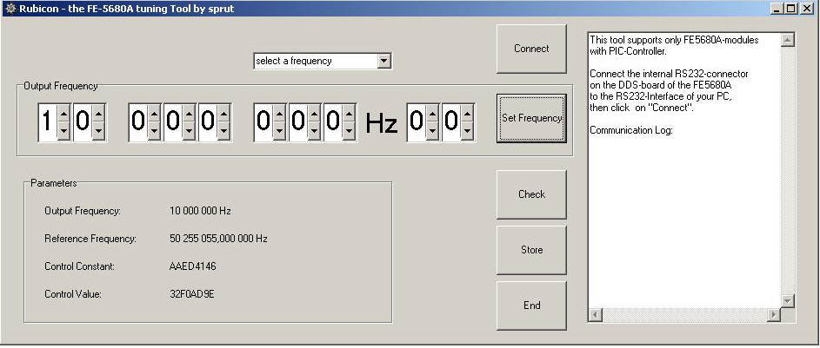Increment the second digit of the first pair
Image resolution: width=820 pixels, height=348 pixels.
99,114
